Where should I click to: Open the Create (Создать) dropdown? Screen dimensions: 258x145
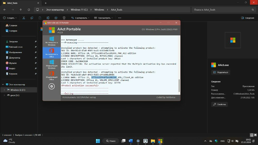(10, 18)
